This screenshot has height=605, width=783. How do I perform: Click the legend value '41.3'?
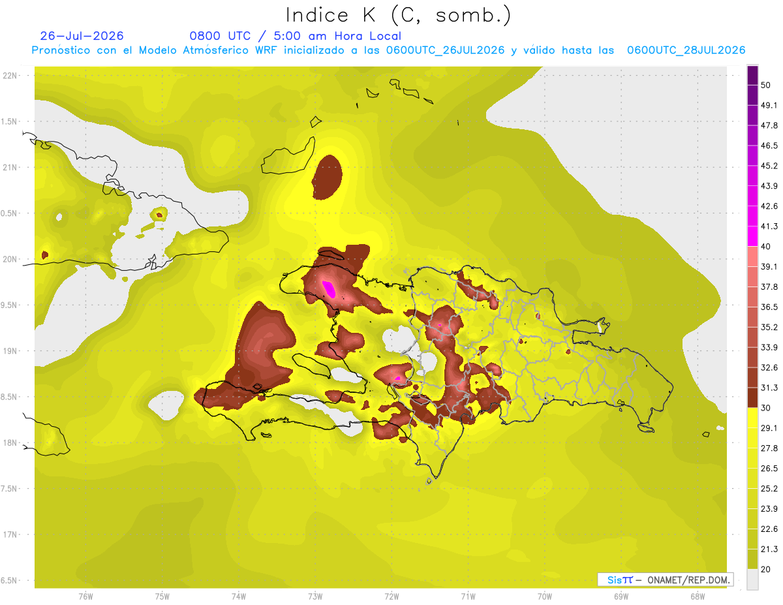tap(769, 226)
